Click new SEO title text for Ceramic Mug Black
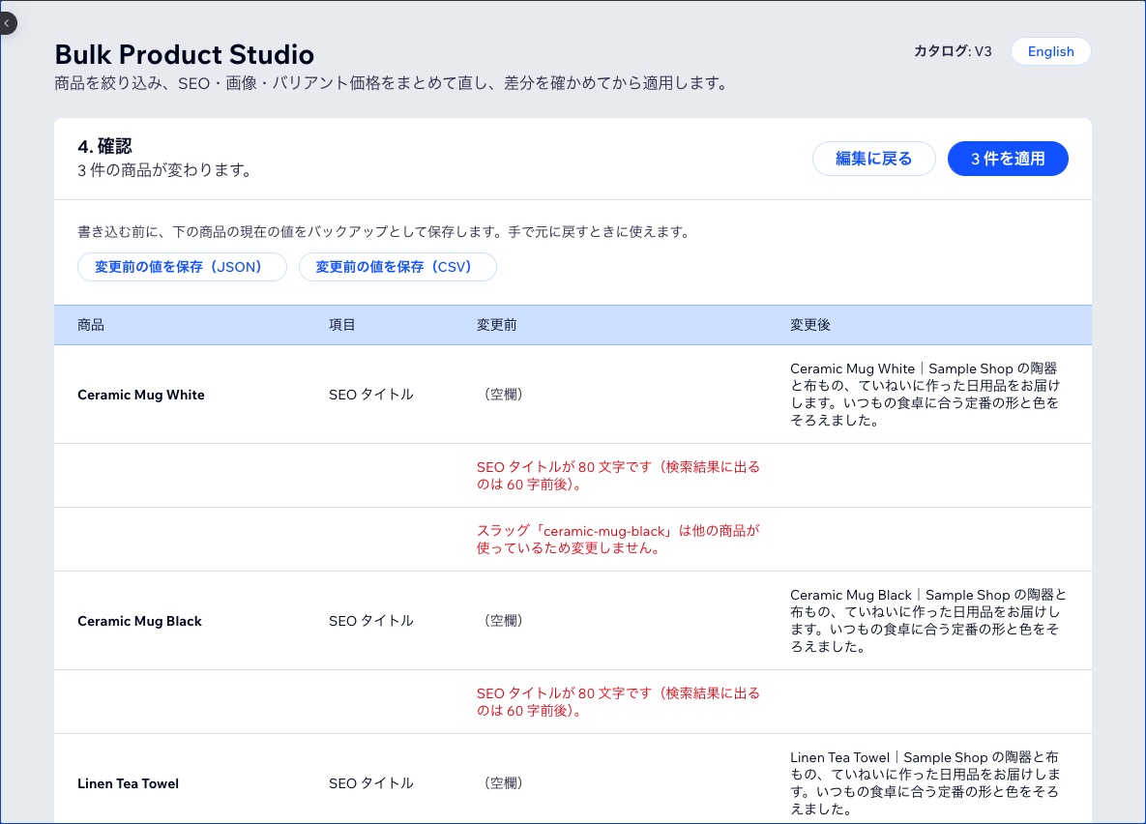 [x=928, y=621]
